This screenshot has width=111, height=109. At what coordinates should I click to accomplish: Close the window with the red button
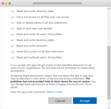[3, 3]
